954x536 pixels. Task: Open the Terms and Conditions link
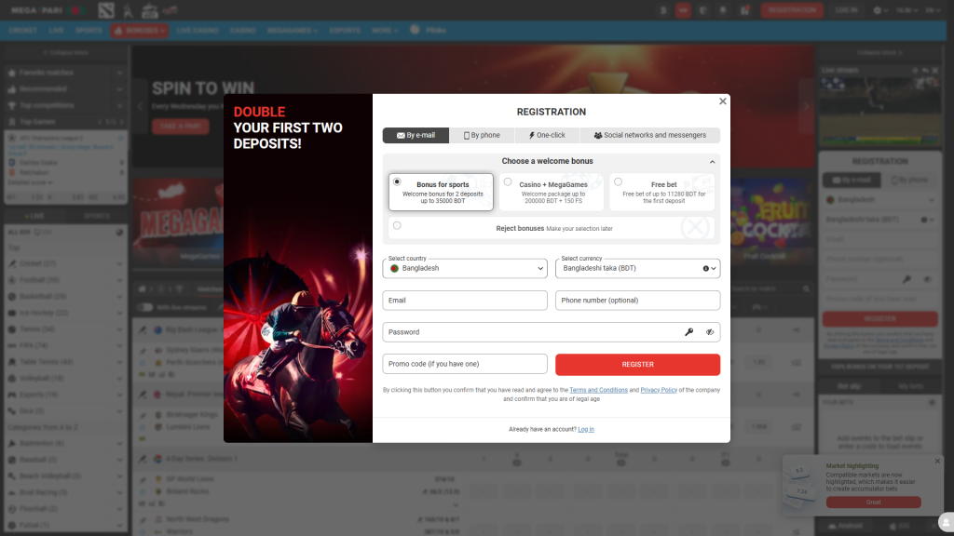[x=597, y=389]
